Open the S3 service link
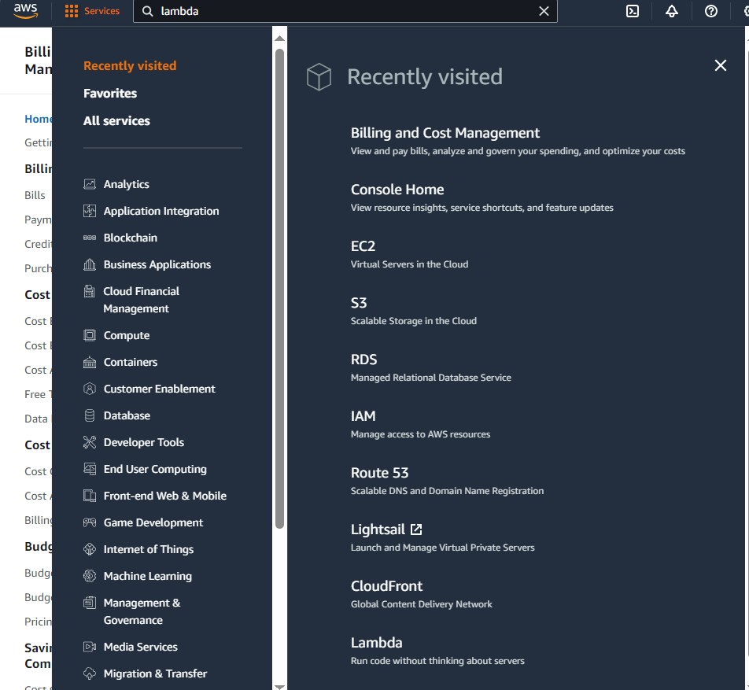This screenshot has width=749, height=690. point(359,302)
